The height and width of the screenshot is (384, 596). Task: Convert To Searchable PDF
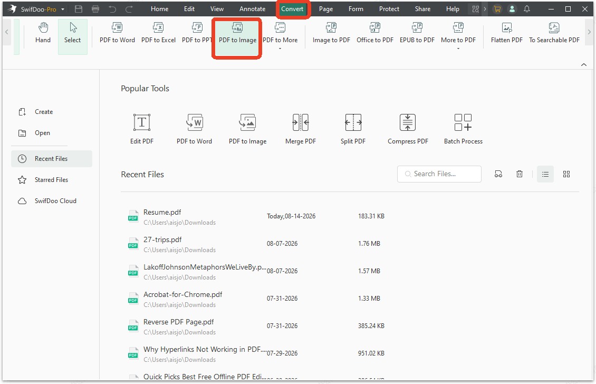click(554, 33)
